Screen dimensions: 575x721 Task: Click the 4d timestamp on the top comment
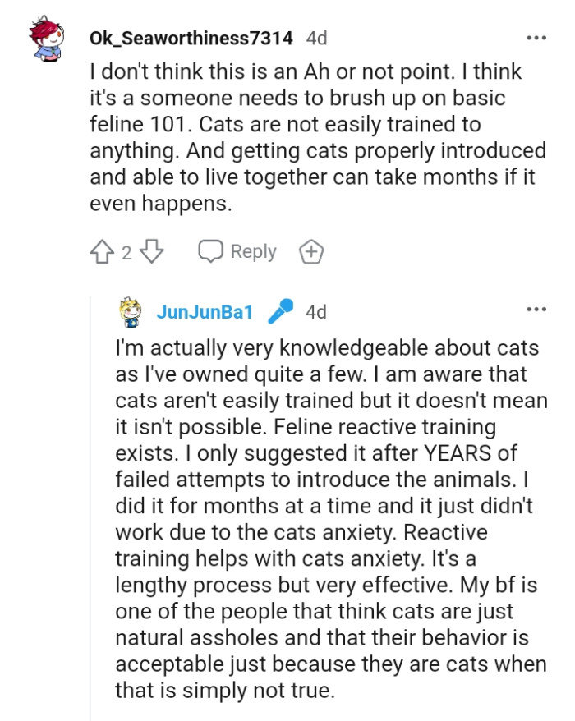click(317, 36)
